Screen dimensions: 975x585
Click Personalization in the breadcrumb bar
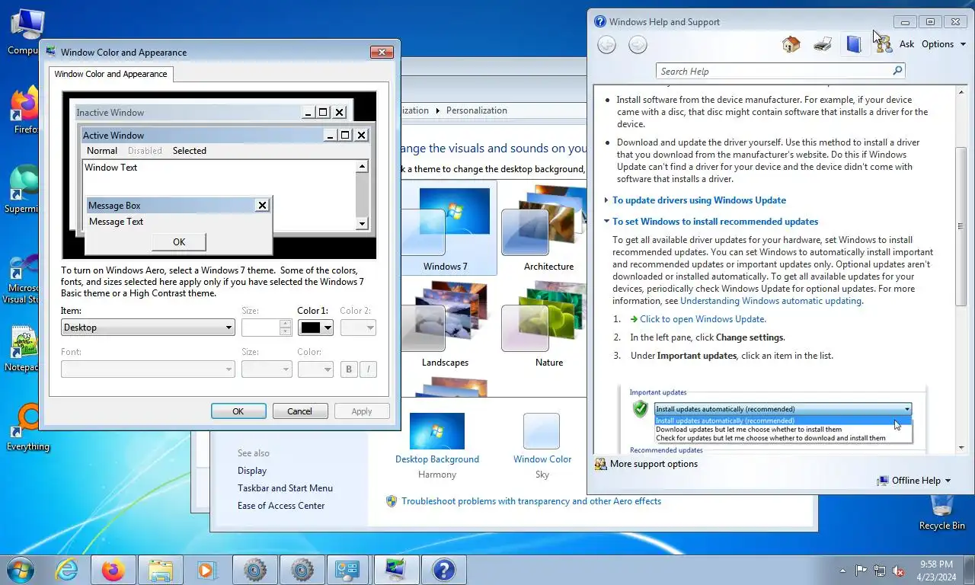pos(477,110)
